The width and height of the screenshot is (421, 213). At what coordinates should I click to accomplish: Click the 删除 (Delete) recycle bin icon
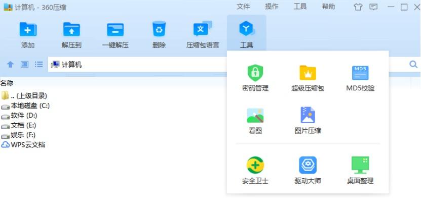pos(159,29)
